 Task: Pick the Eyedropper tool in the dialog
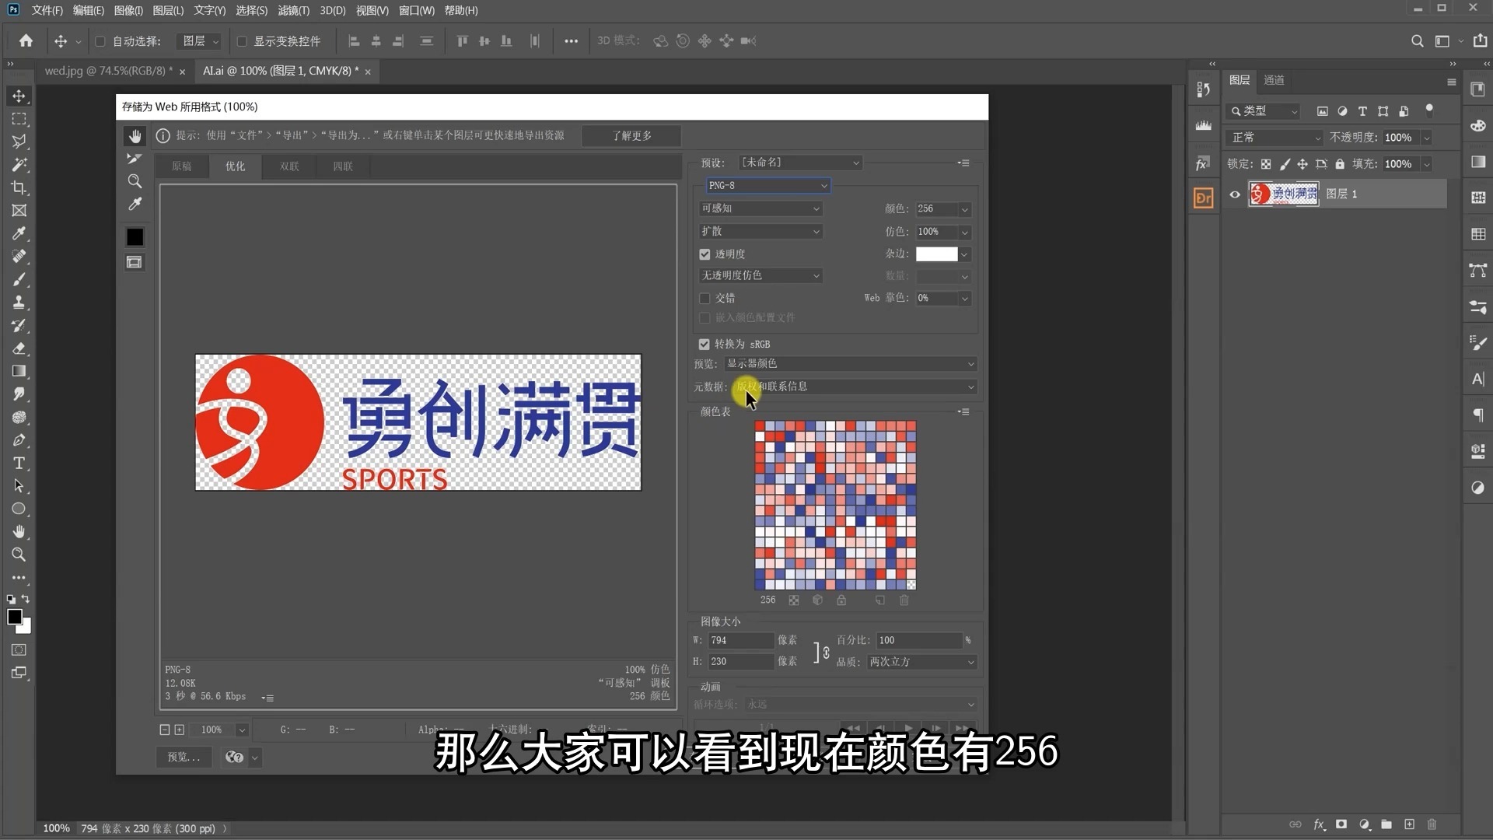pos(135,204)
